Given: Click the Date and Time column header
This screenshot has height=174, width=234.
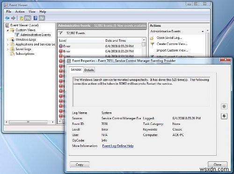Looking at the screenshot, I should 123,40.
